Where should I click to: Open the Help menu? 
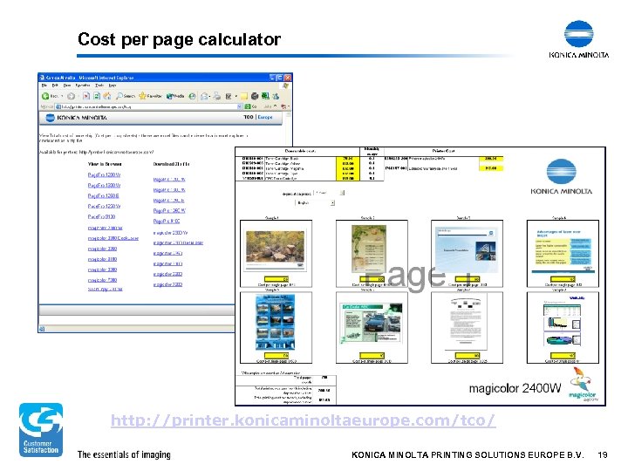coord(113,85)
